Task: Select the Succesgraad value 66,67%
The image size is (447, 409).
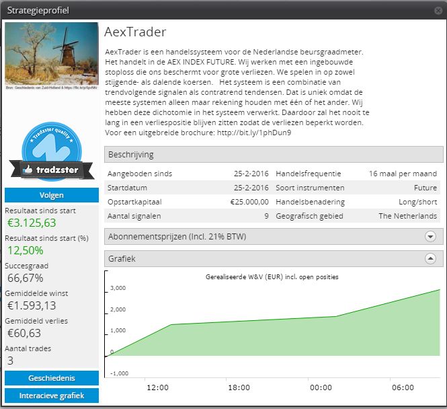Action: 26,278
